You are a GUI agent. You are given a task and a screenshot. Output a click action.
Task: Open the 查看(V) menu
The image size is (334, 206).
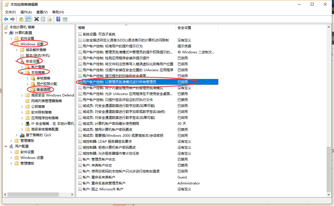click(x=41, y=12)
